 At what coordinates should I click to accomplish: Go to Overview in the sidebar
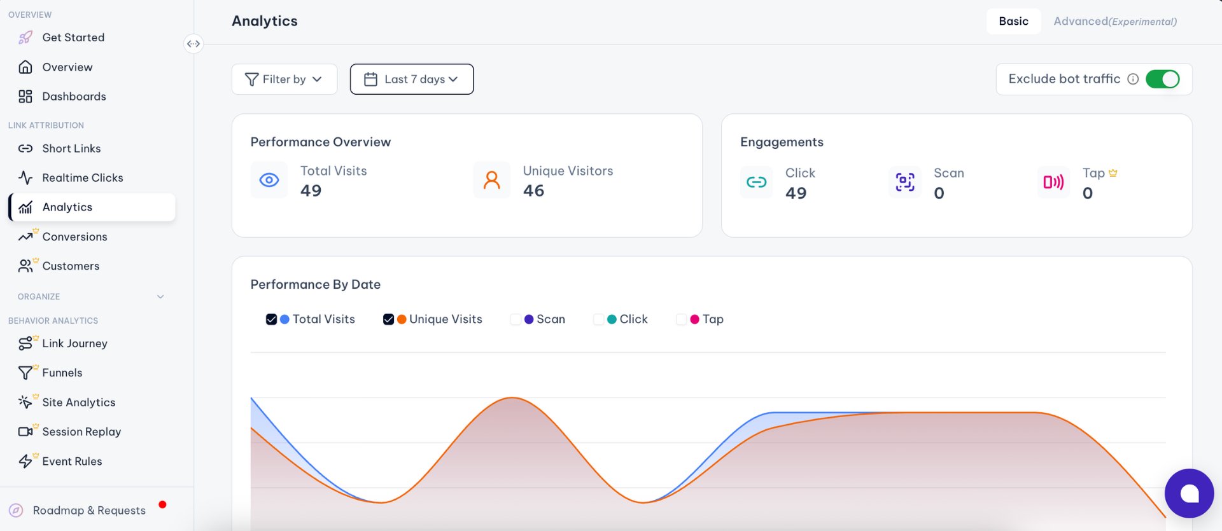(67, 67)
